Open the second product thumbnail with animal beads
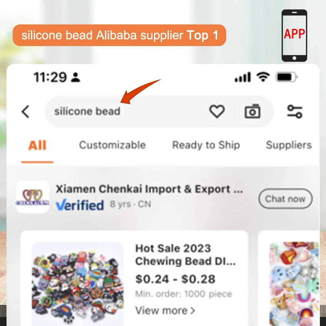The height and width of the screenshot is (326, 326). 294,284
